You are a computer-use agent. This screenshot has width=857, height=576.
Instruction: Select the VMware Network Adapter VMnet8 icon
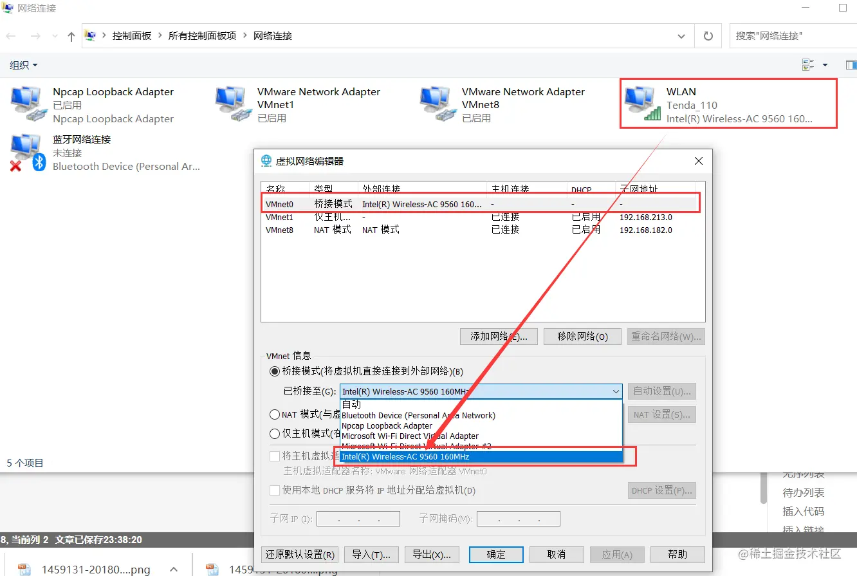click(x=438, y=104)
